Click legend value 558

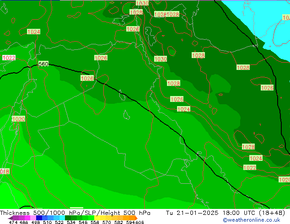click(x=95, y=222)
